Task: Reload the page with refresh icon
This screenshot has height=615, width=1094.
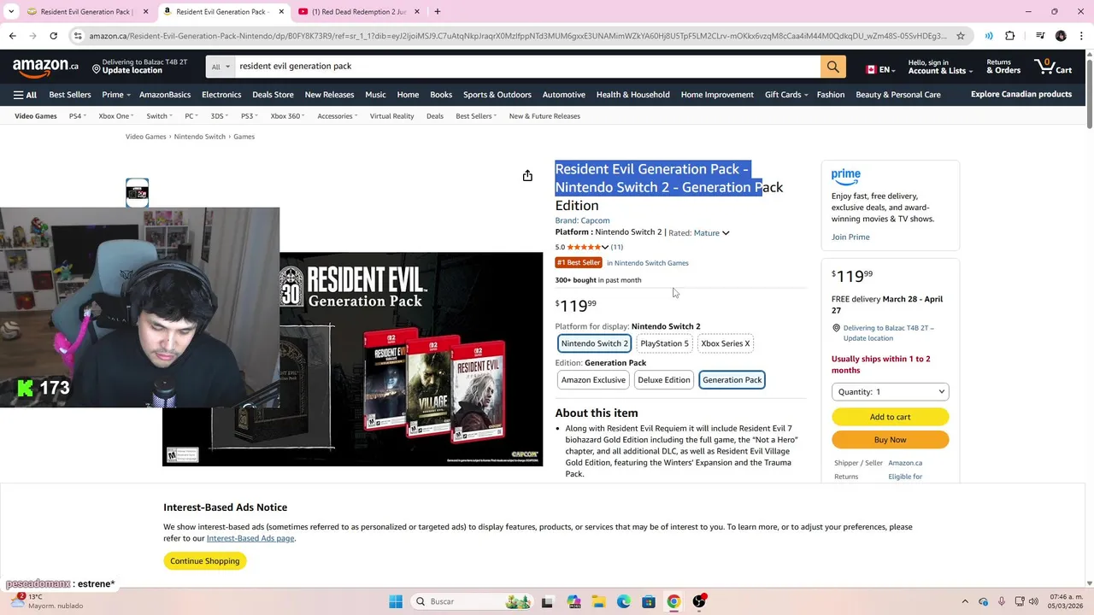Action: pos(53,36)
